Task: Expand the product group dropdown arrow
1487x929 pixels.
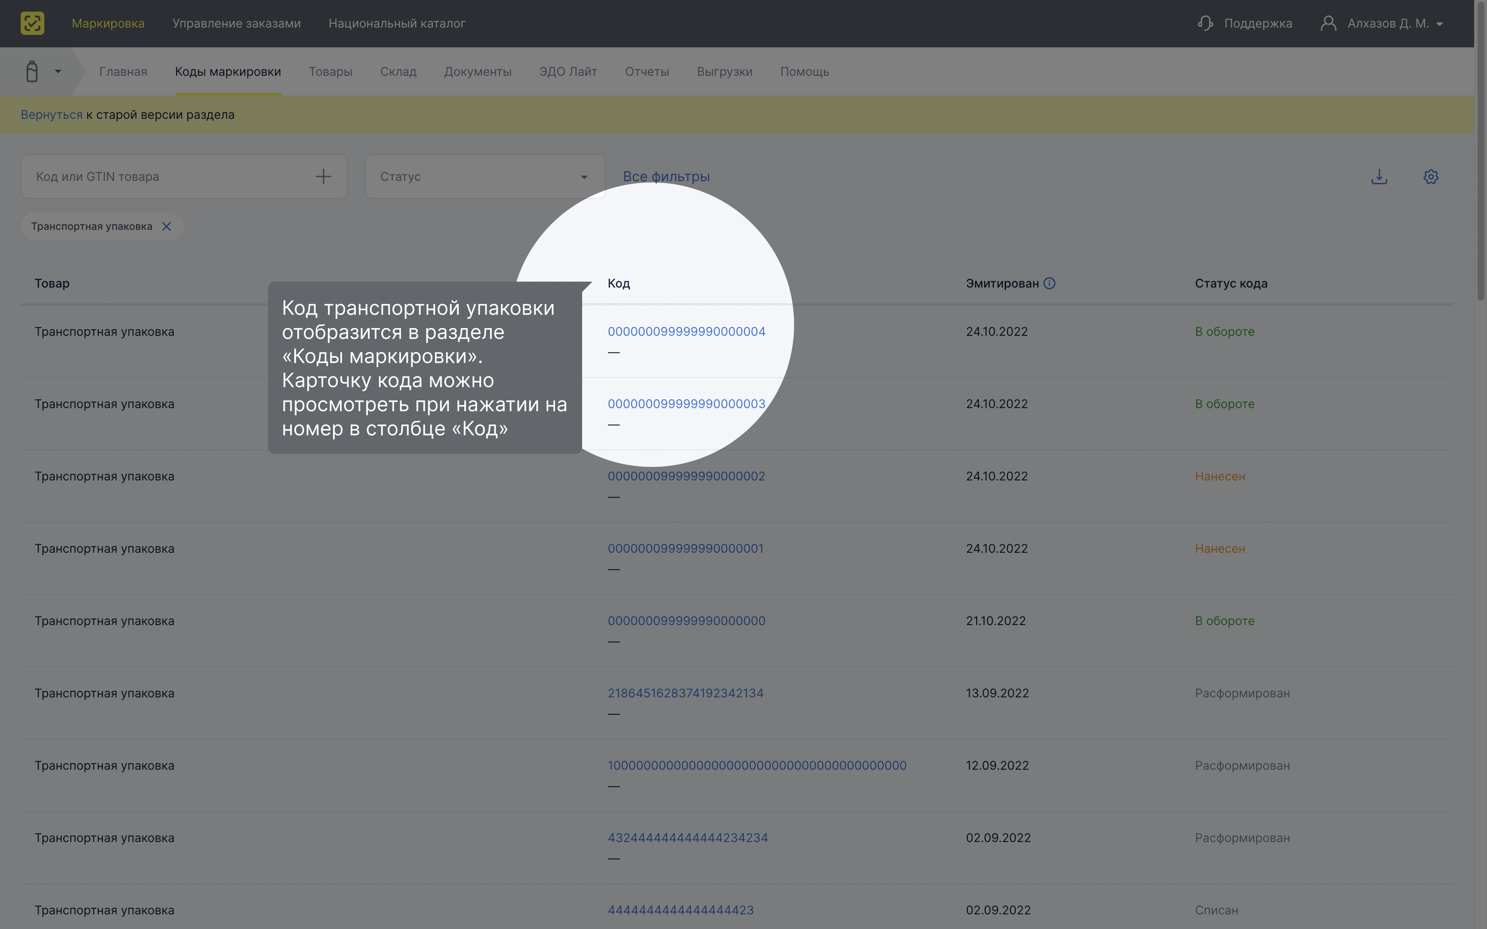Action: 58,71
